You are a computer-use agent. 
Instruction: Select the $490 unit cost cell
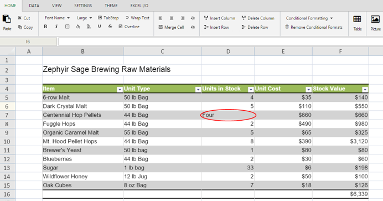(283, 124)
